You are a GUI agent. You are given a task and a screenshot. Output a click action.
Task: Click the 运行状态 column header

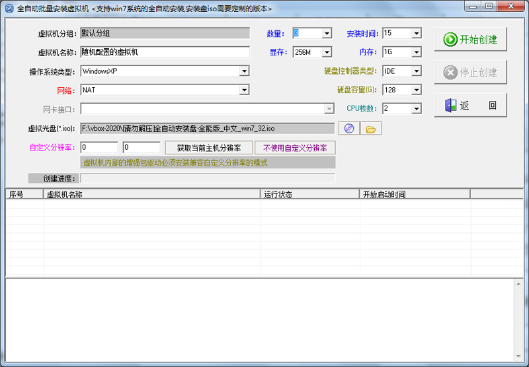point(309,194)
